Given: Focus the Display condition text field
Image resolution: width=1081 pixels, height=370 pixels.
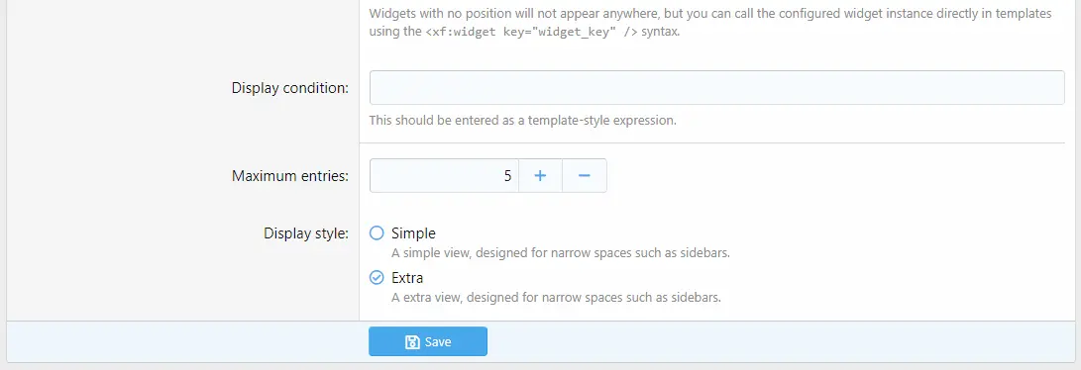Looking at the screenshot, I should pyautogui.click(x=717, y=87).
